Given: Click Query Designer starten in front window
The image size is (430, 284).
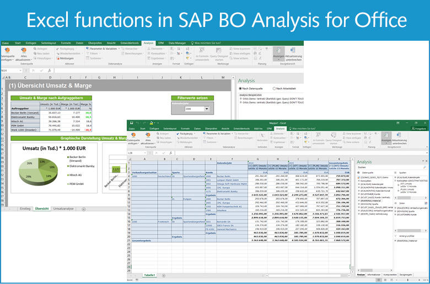Looking at the screenshot, I should pos(333,138).
